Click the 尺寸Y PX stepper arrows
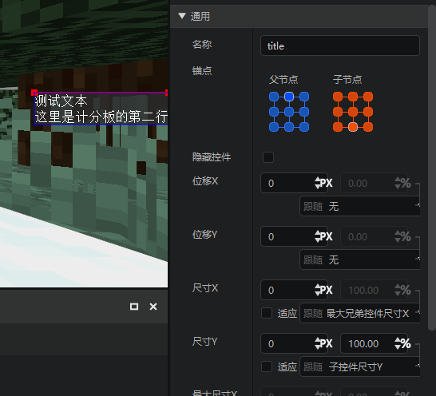 tap(318, 343)
